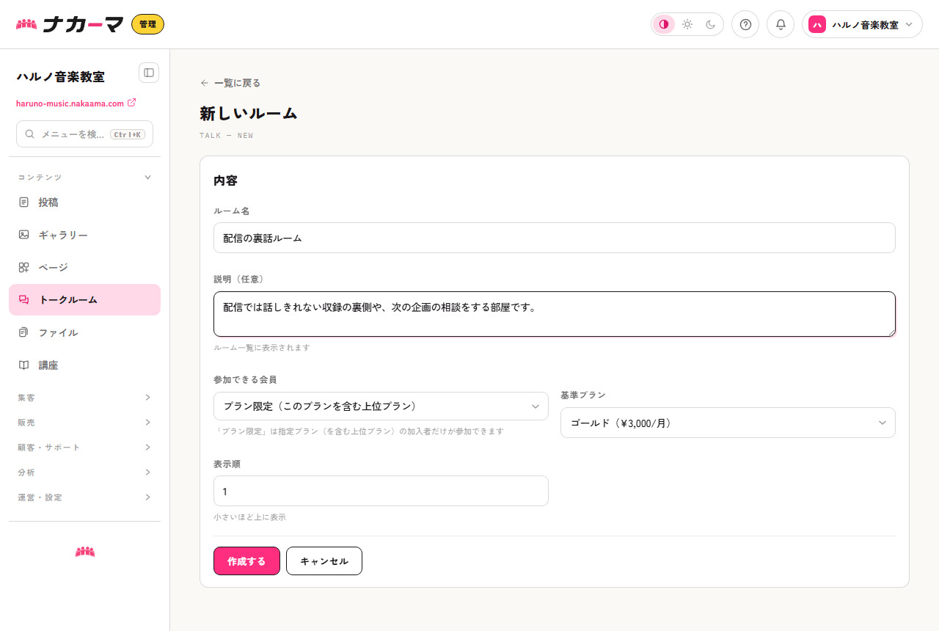Click the 講座 open book icon

pyautogui.click(x=24, y=365)
